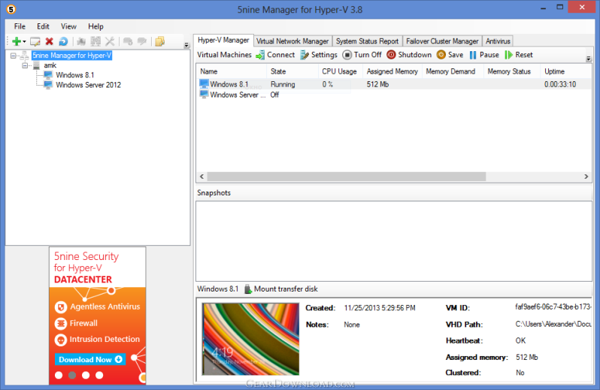This screenshot has width=600, height=390.
Task: Click the first white carousel dot in ad
Action: pyautogui.click(x=59, y=376)
